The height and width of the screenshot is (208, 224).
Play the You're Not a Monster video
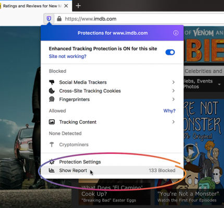pyautogui.click(x=191, y=152)
